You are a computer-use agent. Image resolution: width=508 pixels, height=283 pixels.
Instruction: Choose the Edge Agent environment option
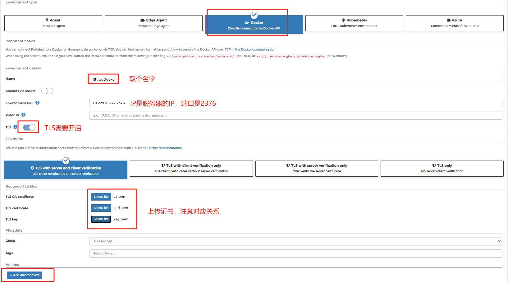(x=153, y=23)
